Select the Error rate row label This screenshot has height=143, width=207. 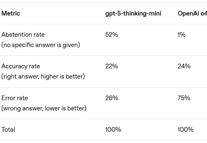(x=15, y=98)
